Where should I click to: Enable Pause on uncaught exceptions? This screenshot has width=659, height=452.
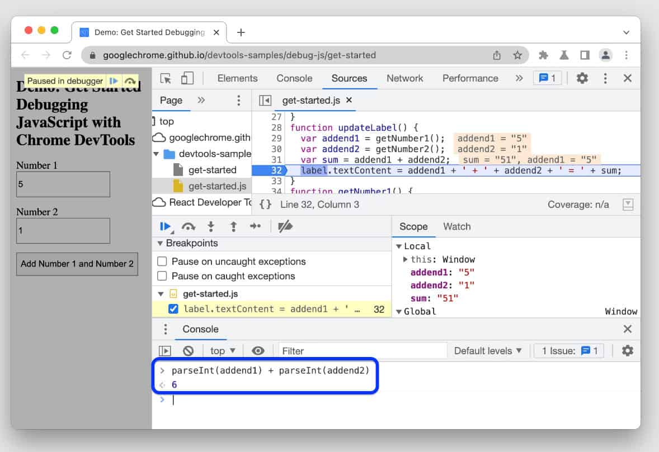[162, 261]
